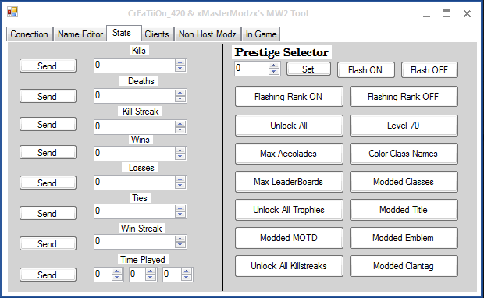Click the Unlock All button
The height and width of the screenshot is (298, 484).
click(289, 126)
